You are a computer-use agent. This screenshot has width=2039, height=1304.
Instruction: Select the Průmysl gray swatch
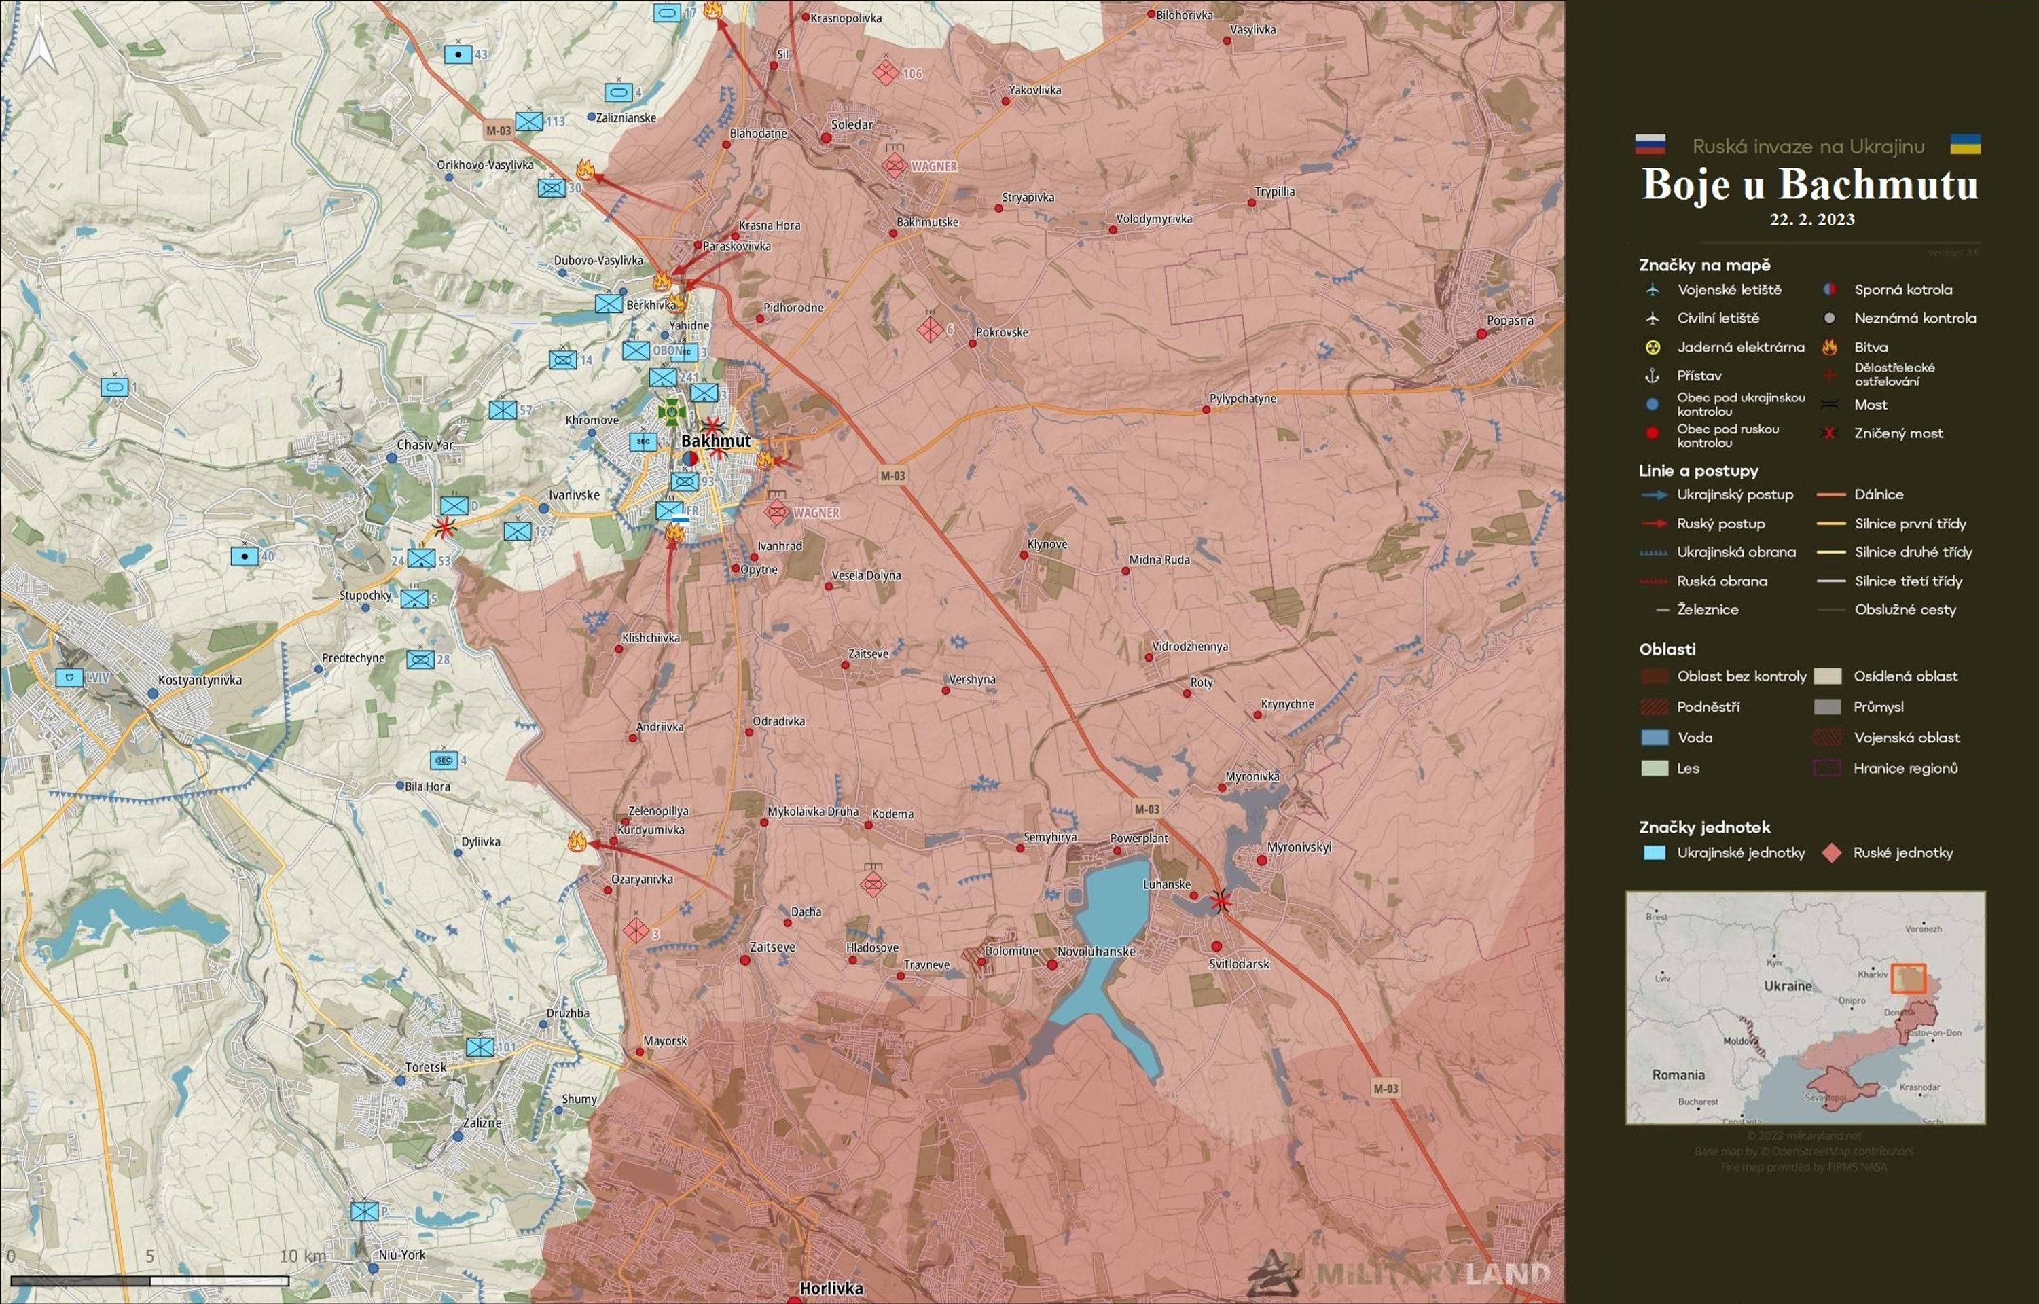[x=1827, y=706]
